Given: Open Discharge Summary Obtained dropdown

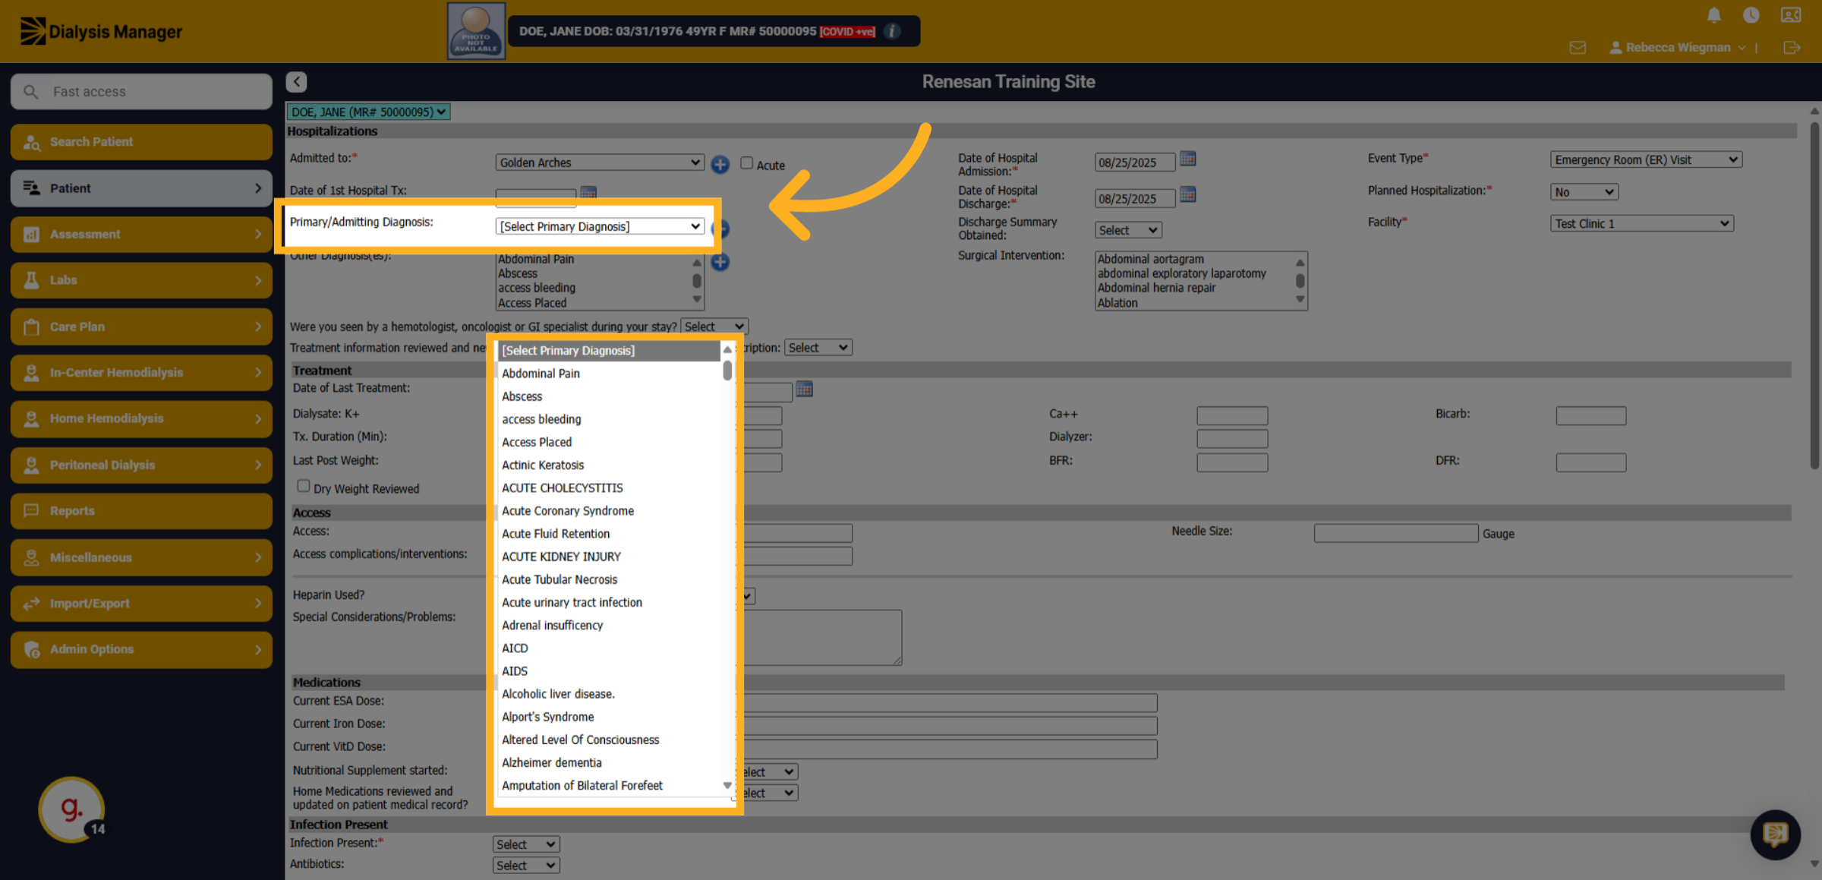Looking at the screenshot, I should (1128, 230).
